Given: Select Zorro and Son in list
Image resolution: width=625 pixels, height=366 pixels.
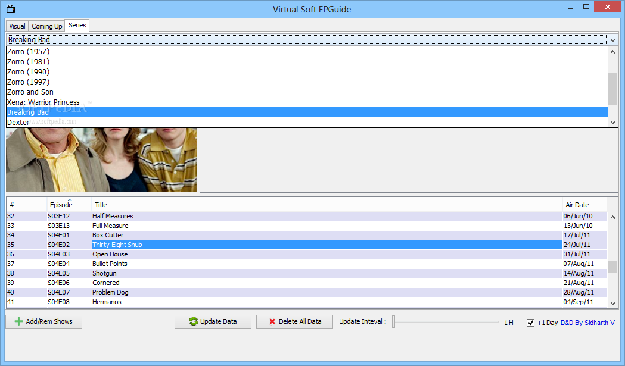Looking at the screenshot, I should tap(307, 92).
